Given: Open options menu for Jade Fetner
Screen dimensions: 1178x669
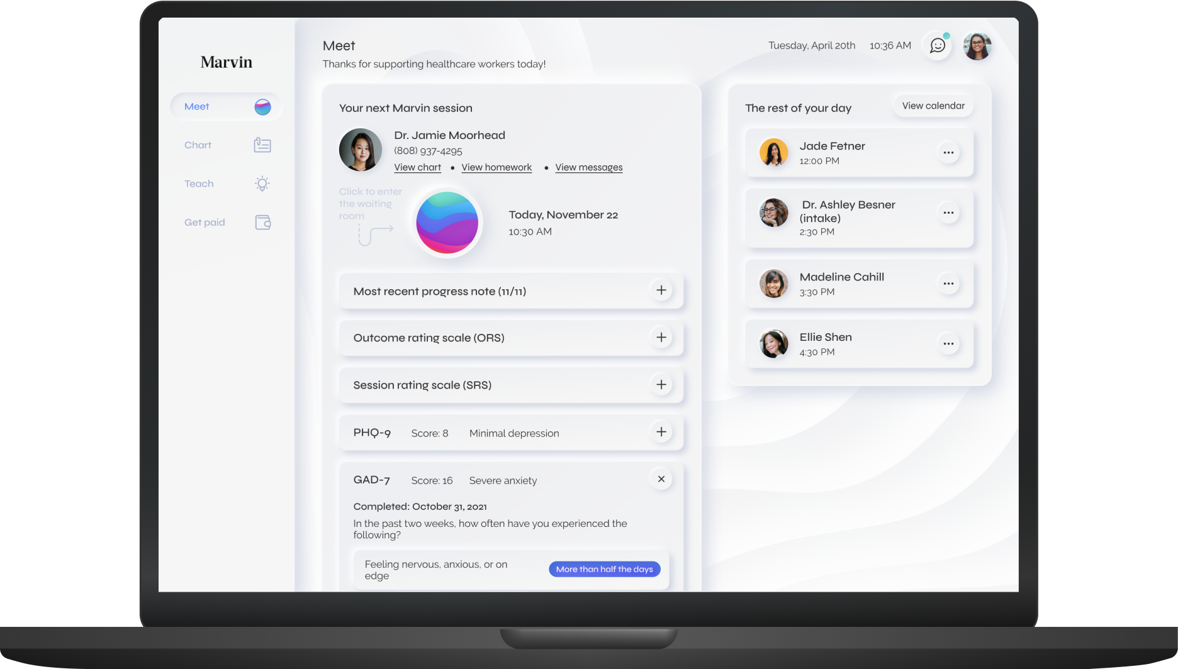Looking at the screenshot, I should coord(948,153).
